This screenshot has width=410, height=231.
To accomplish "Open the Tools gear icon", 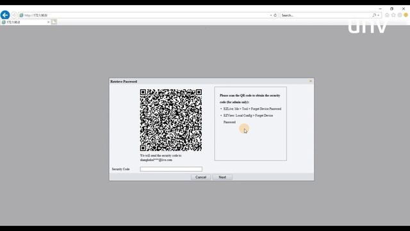I will [400, 15].
